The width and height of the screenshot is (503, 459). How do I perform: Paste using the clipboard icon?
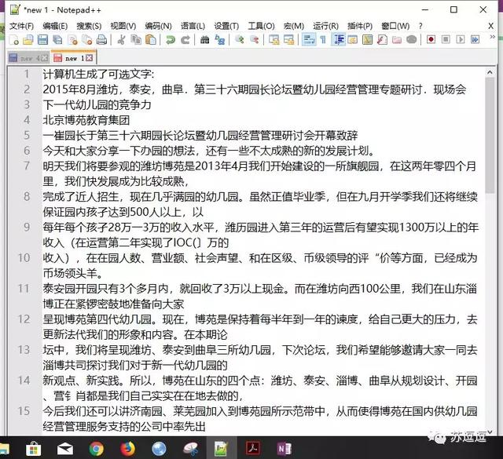[x=151, y=40]
